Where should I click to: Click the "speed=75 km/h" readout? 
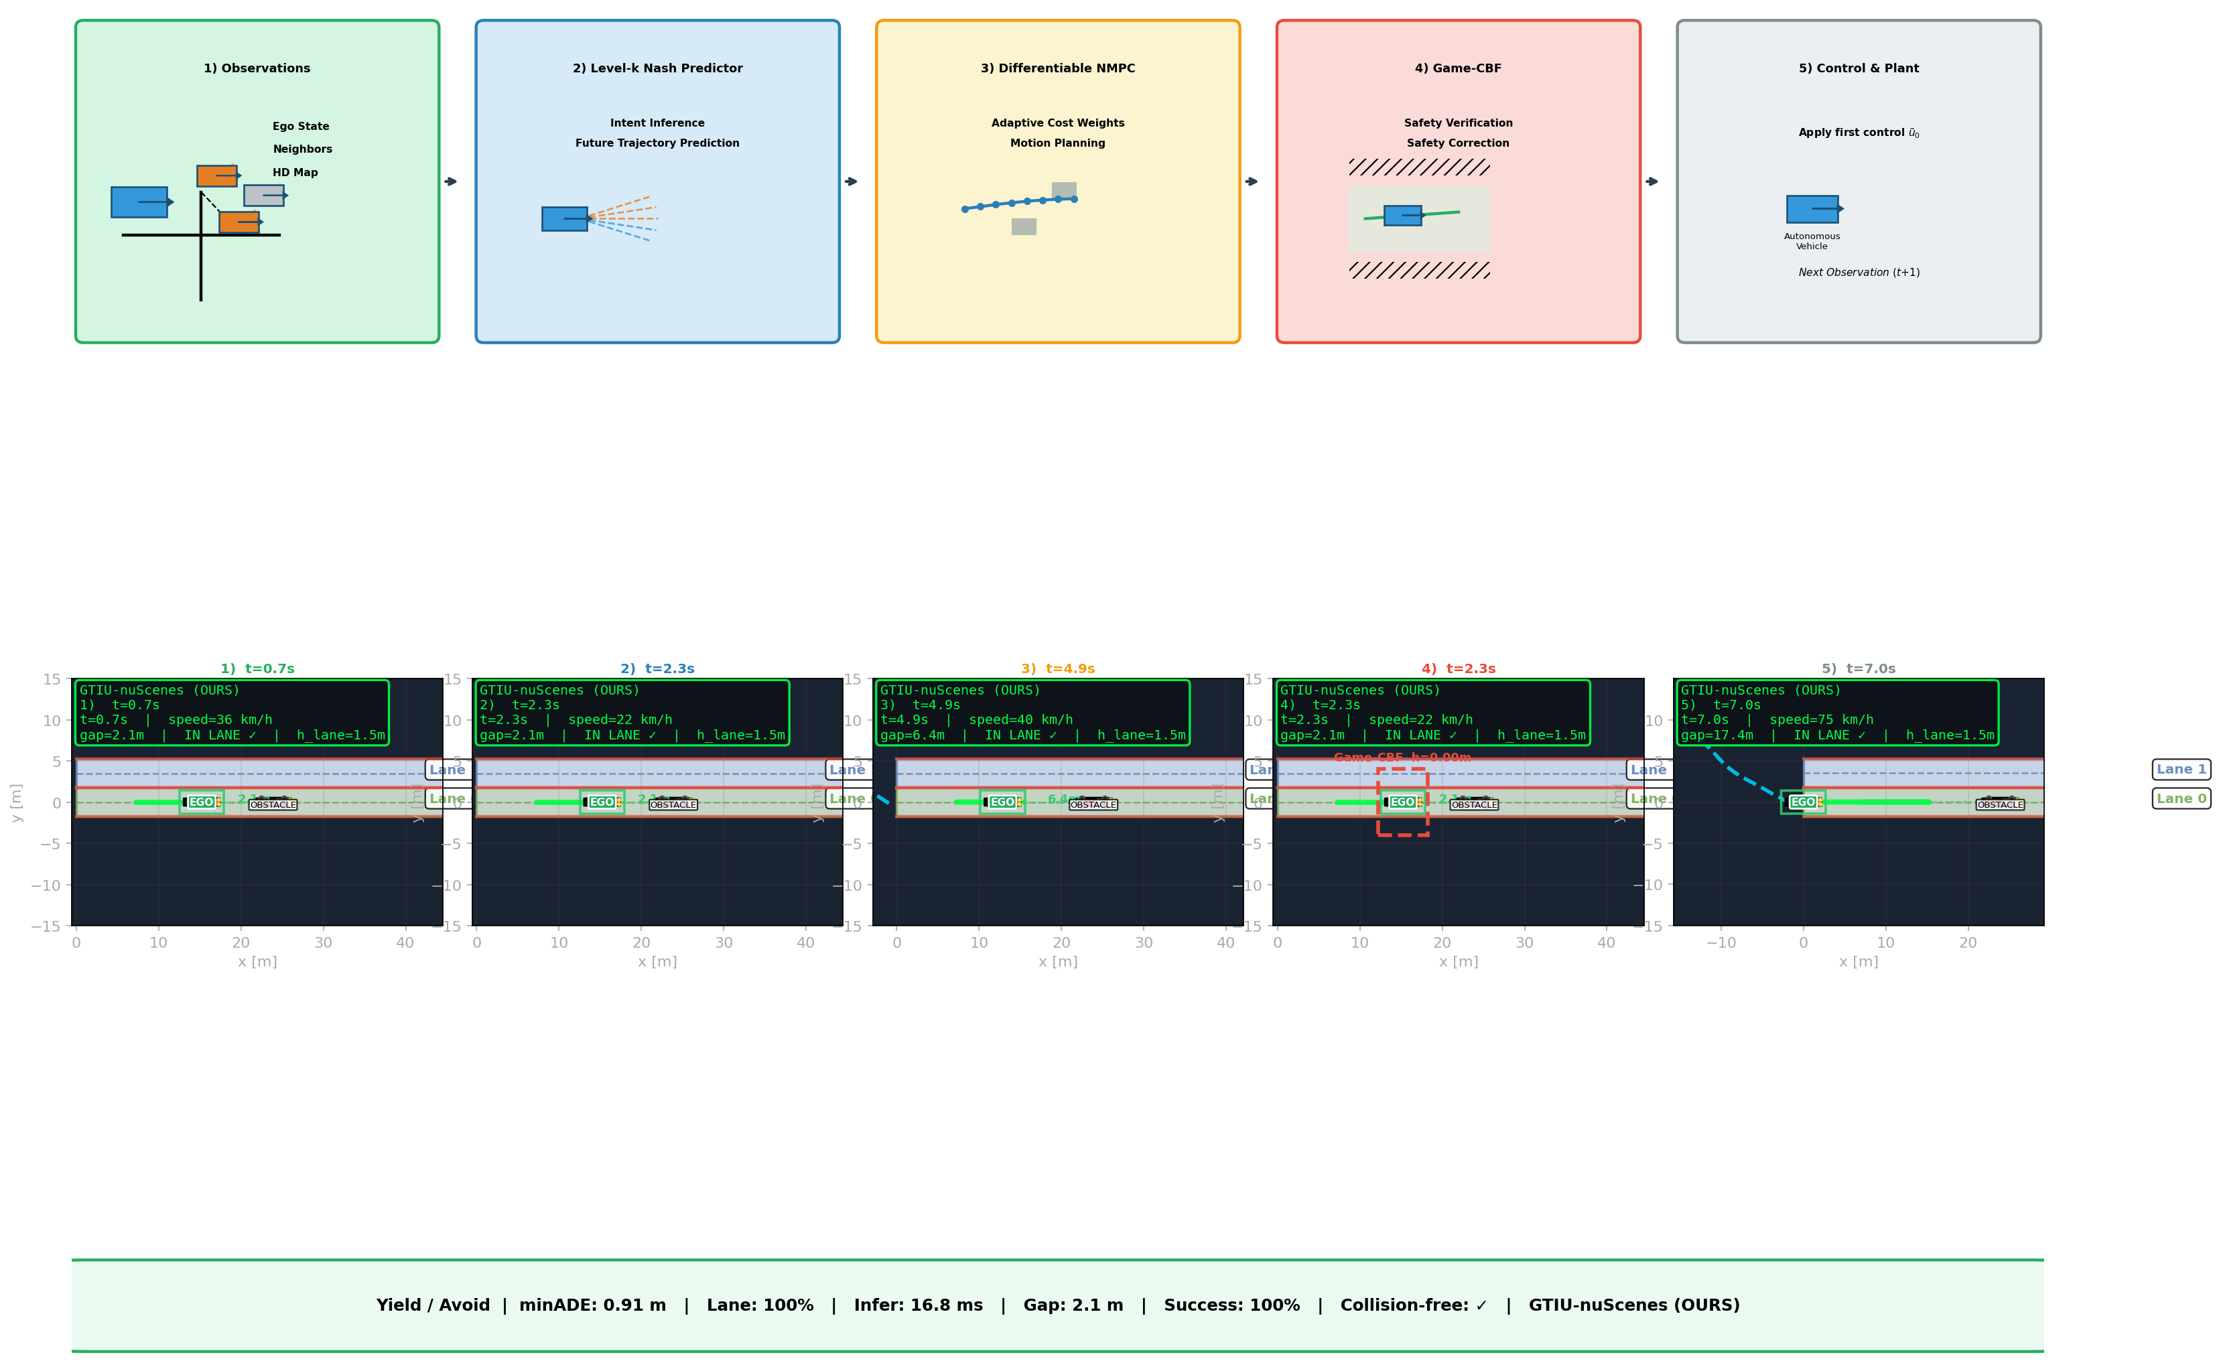pyautogui.click(x=1822, y=720)
